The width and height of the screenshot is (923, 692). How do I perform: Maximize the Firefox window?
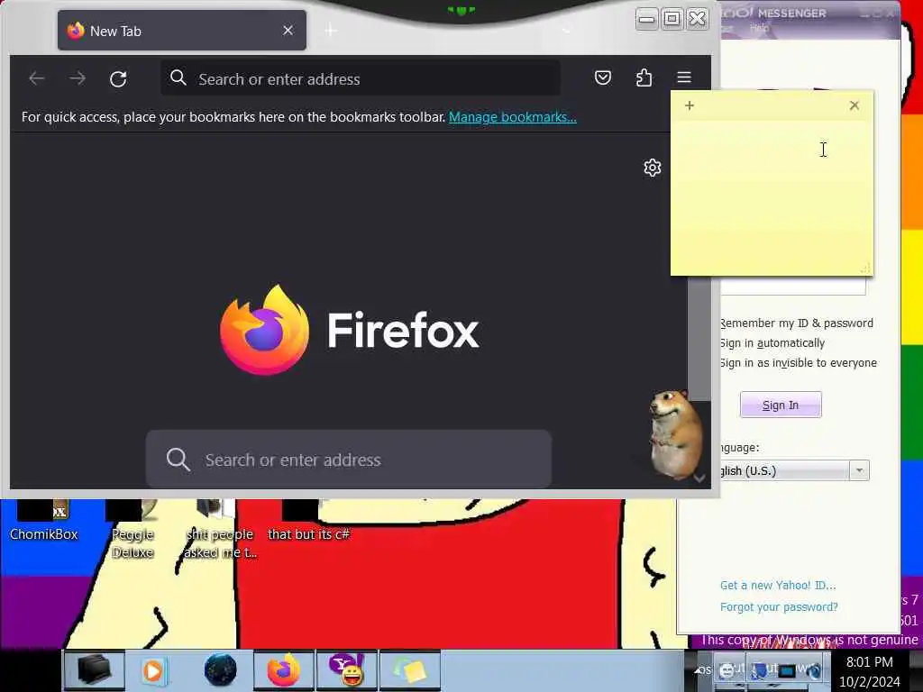(x=672, y=20)
